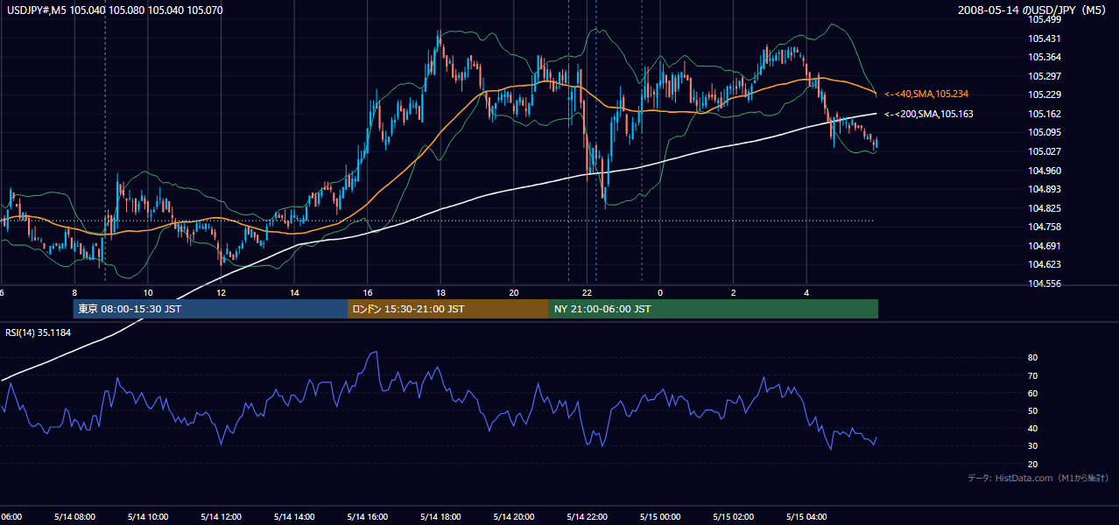Select the 5/14 14:00 date label
1119x525 pixels.
click(x=294, y=517)
